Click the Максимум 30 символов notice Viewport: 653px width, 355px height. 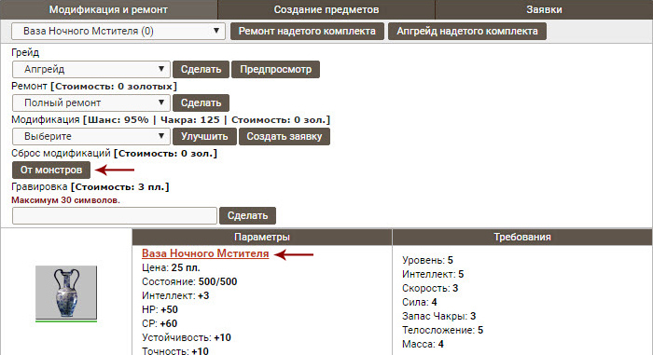[x=65, y=200]
